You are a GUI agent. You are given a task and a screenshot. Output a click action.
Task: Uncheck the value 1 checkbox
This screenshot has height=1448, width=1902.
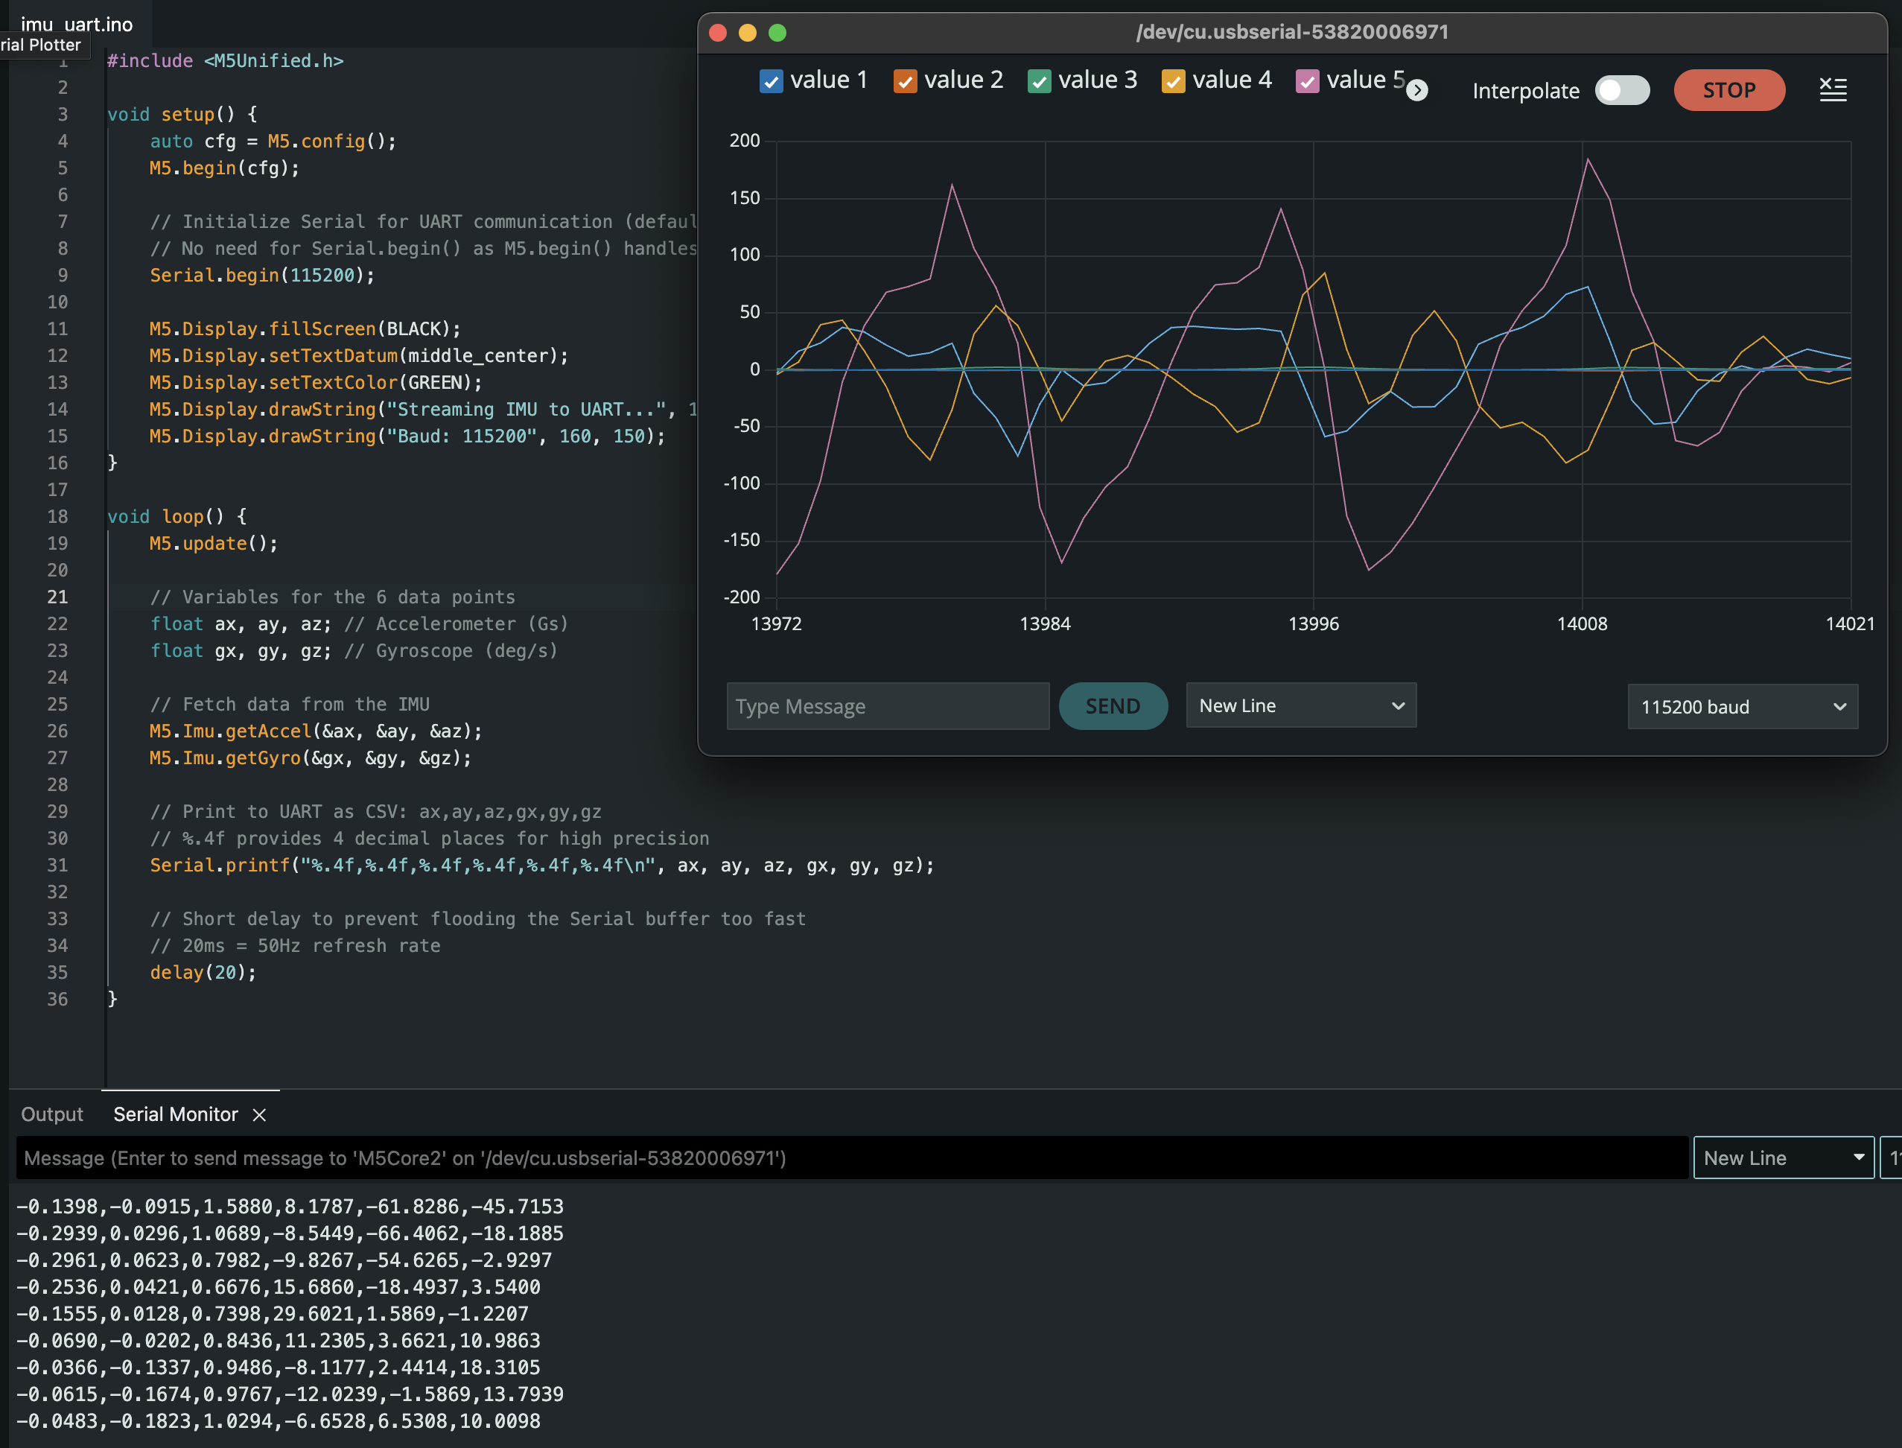pyautogui.click(x=771, y=81)
